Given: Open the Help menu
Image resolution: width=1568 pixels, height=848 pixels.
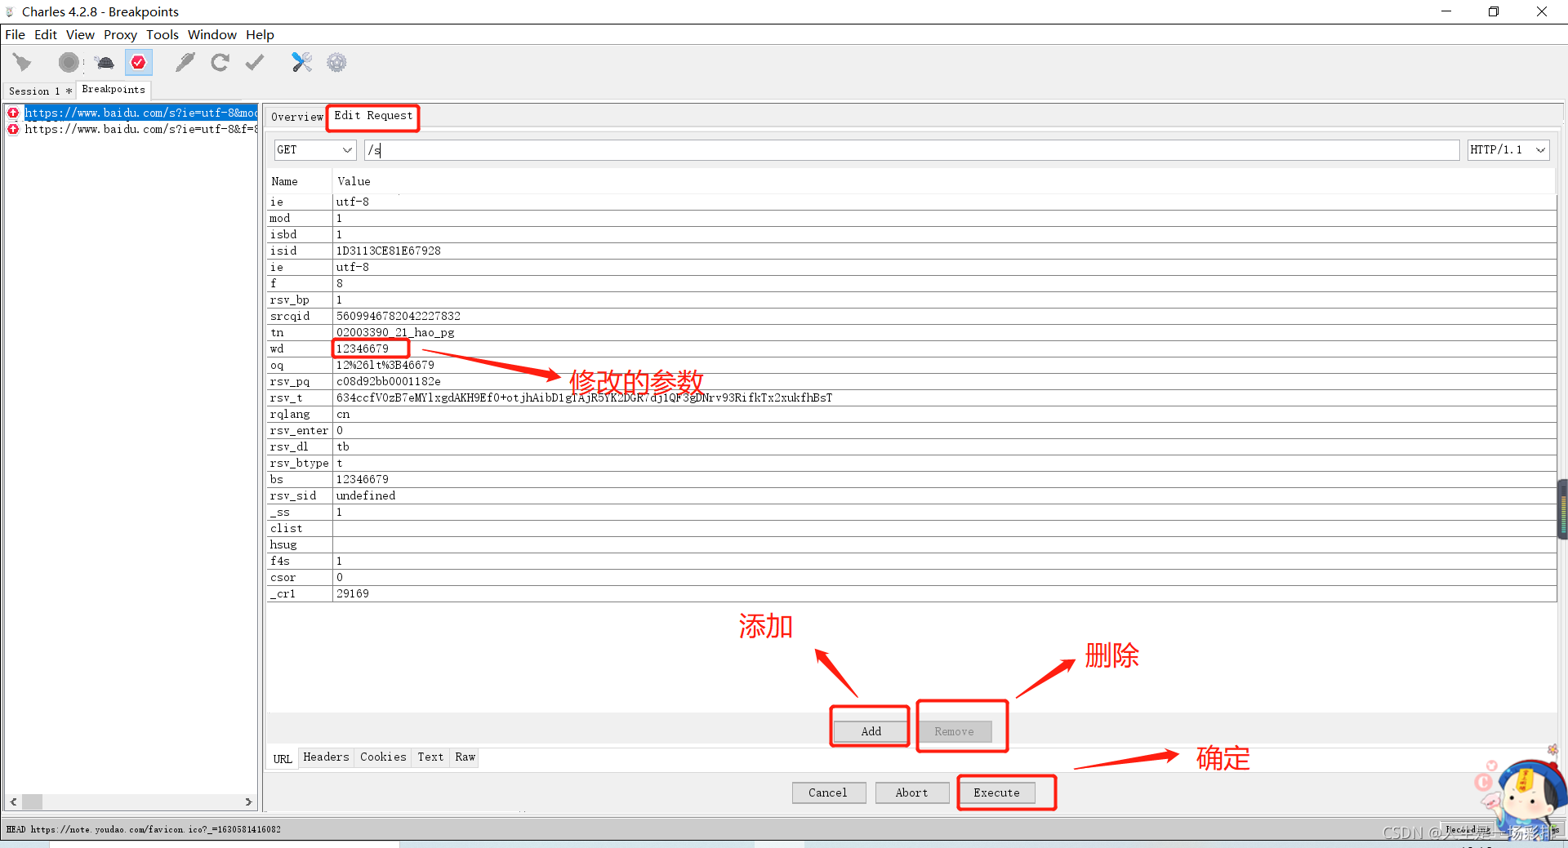Looking at the screenshot, I should (x=260, y=34).
